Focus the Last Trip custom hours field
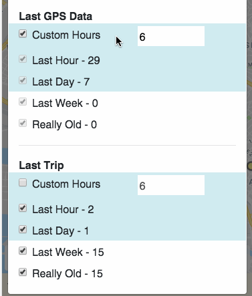The image size is (252, 296). 171,185
